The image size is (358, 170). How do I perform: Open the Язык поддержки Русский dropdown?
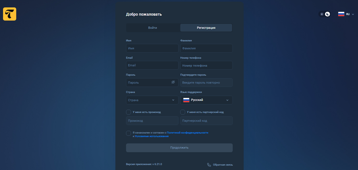click(206, 100)
